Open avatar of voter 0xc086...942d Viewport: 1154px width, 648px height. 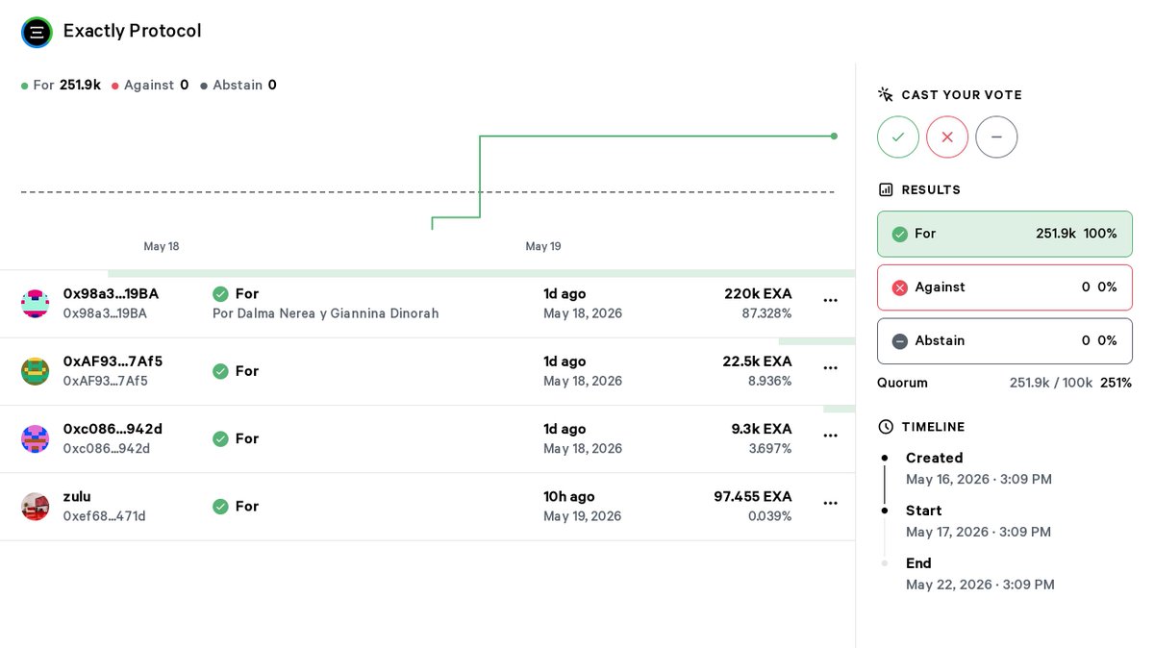(36, 438)
